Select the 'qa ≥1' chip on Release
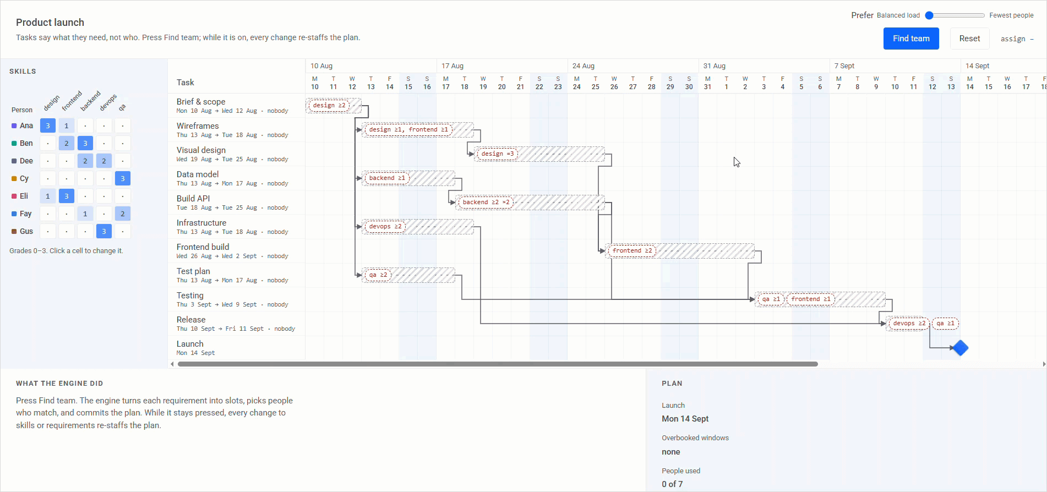Screen dimensions: 1047x492 point(945,323)
